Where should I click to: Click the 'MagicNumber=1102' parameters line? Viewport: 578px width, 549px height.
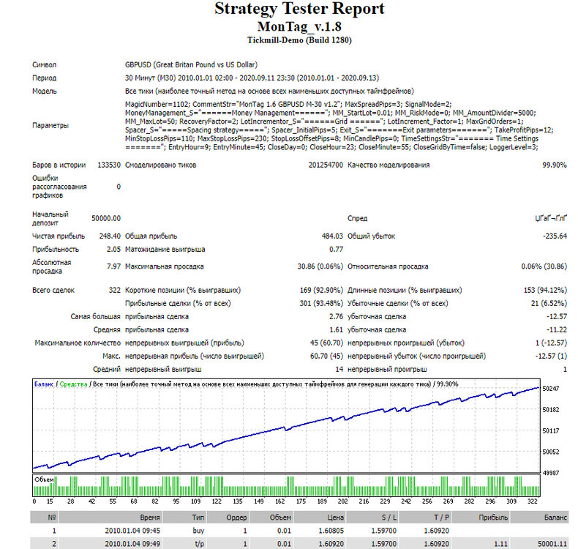[x=288, y=105]
